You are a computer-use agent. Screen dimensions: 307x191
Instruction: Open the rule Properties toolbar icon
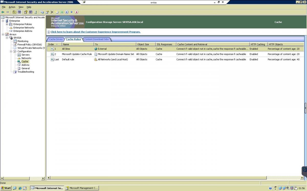[47, 12]
